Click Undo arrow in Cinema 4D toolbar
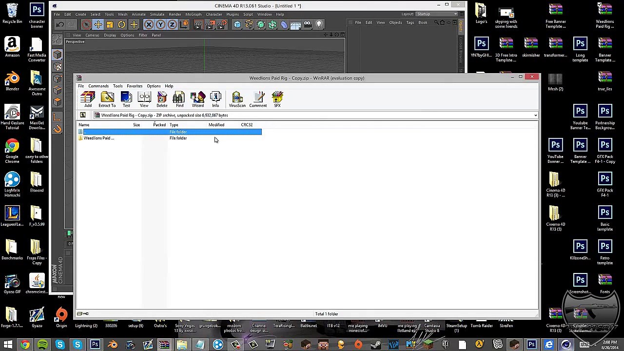The height and width of the screenshot is (351, 624). 59,24
